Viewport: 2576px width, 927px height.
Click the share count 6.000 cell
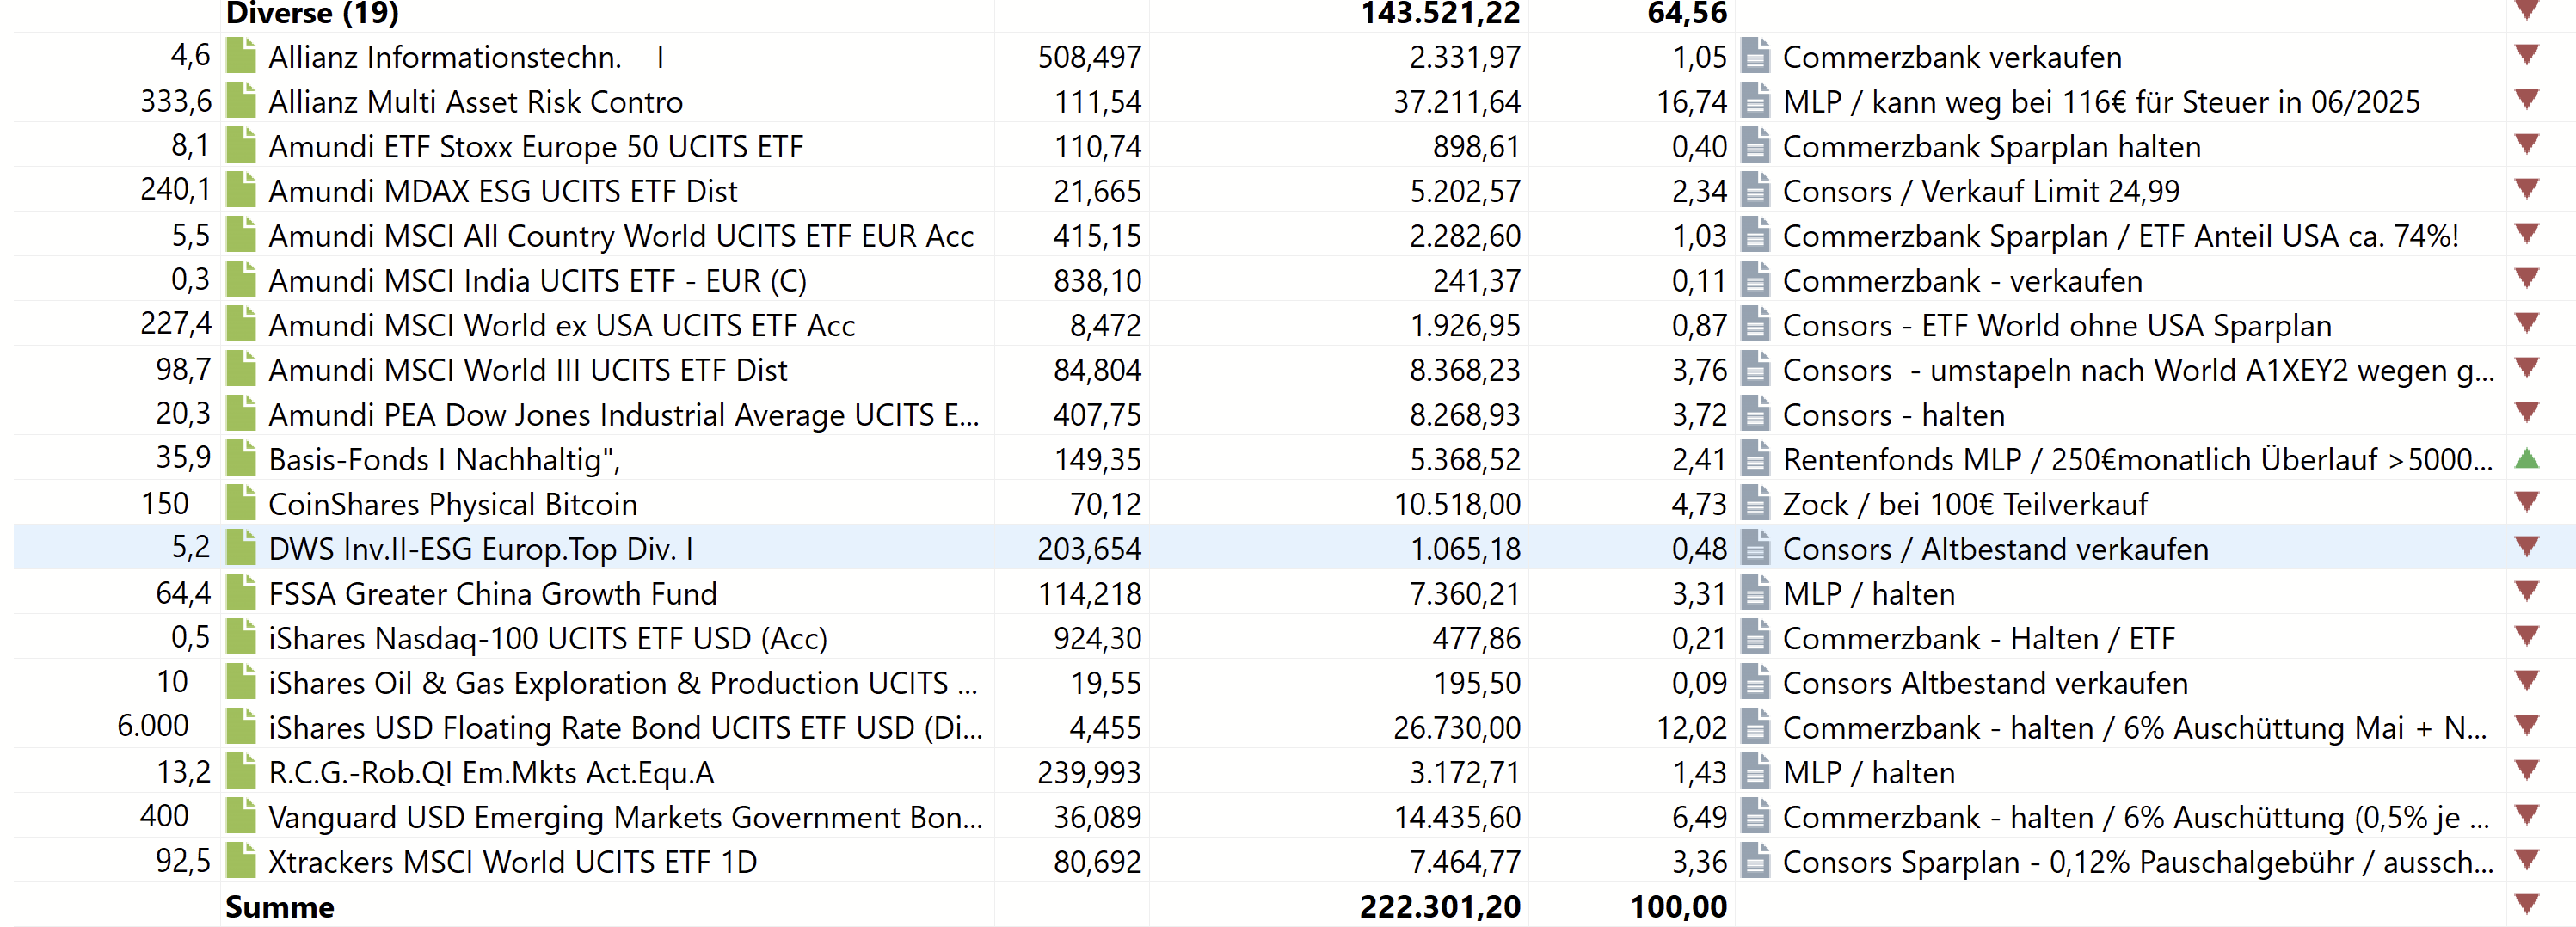(153, 725)
